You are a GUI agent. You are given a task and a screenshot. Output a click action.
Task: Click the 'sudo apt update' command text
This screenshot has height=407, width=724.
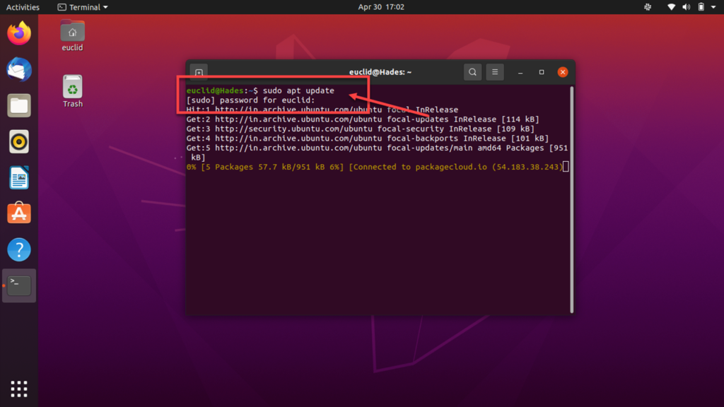pyautogui.click(x=298, y=90)
